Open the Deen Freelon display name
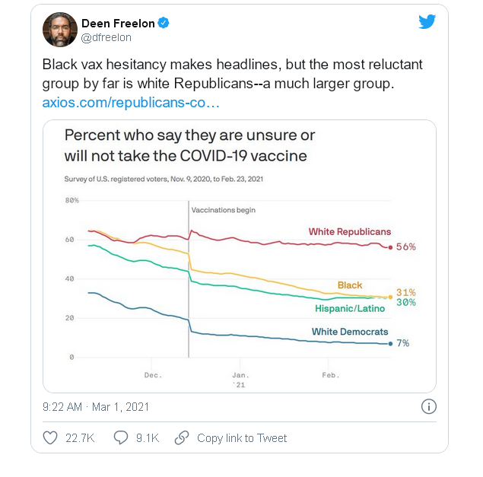 coord(118,23)
